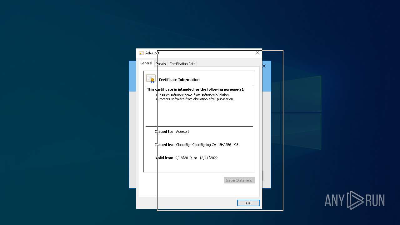The width and height of the screenshot is (400, 225).
Task: Switch to the Details tab
Action: (161, 64)
